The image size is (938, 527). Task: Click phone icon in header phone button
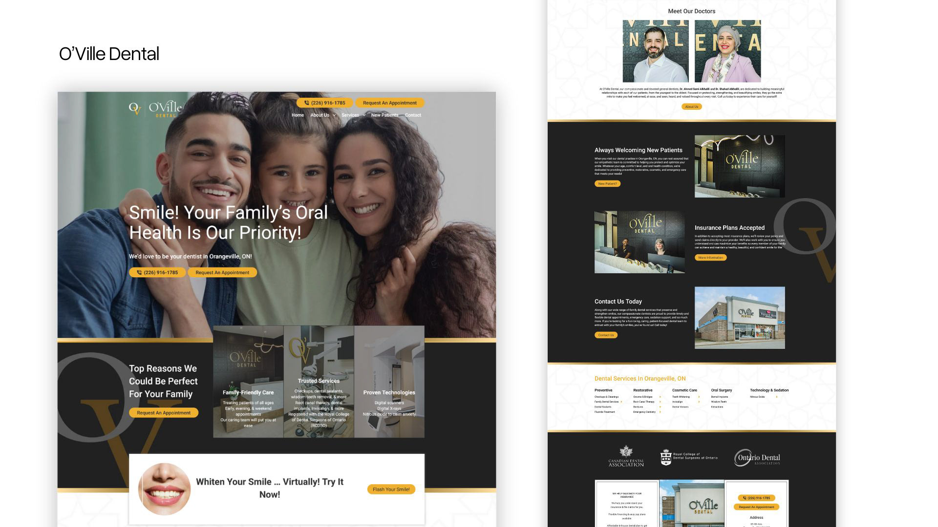click(x=307, y=103)
